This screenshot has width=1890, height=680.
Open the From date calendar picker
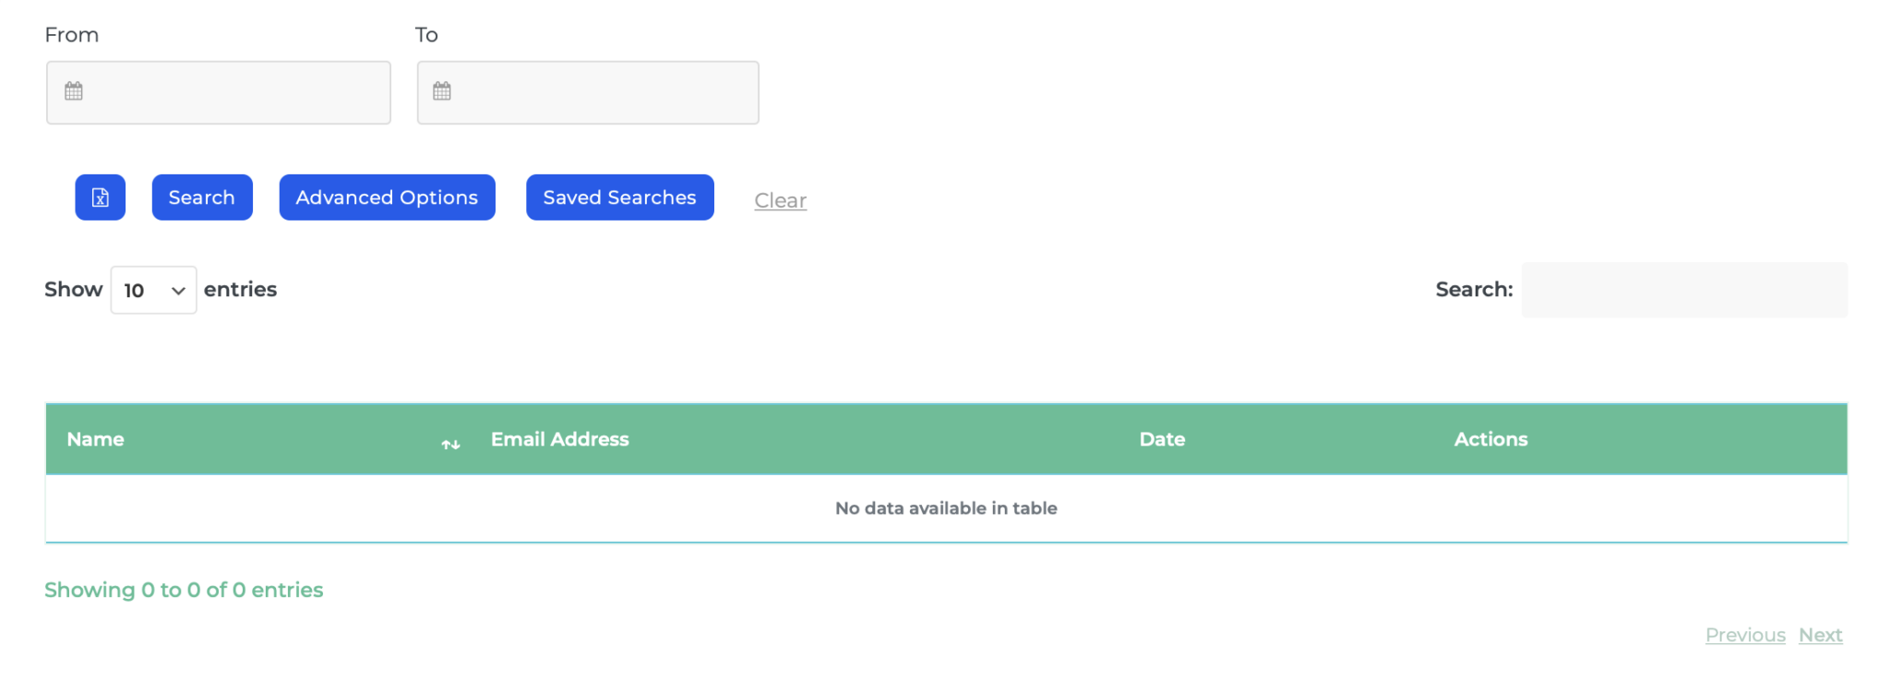coord(74,91)
